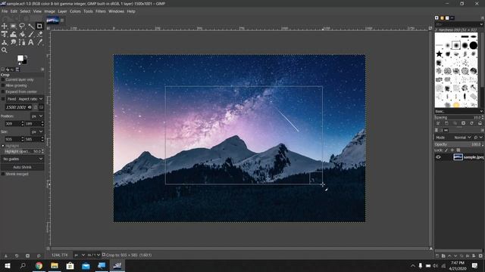Select the Warp Transform tool
485x272 pixels.
point(13,34)
